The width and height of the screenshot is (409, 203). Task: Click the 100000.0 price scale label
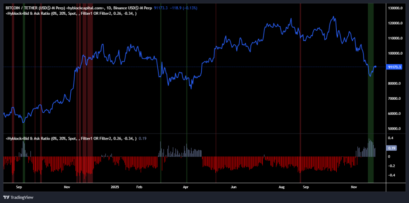click(395, 53)
